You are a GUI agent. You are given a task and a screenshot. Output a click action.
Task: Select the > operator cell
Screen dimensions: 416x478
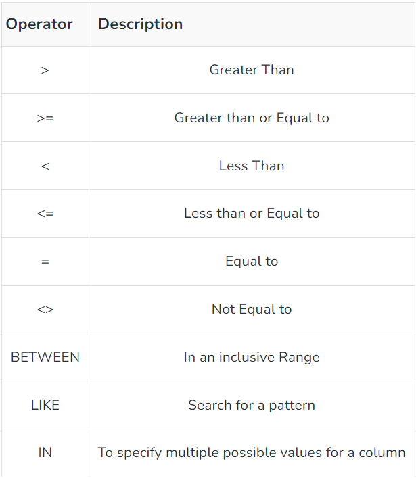45,70
